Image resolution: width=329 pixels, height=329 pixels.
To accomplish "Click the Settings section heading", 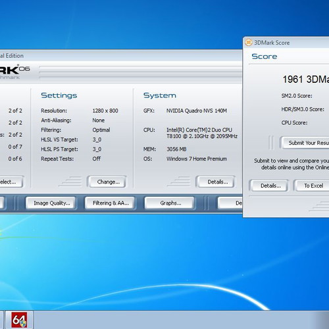I will [x=59, y=95].
